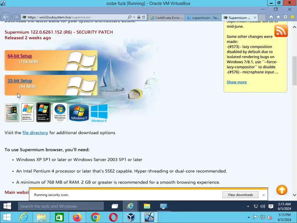Click the IE Home icon
The height and width of the screenshot is (223, 297).
(x=271, y=17)
